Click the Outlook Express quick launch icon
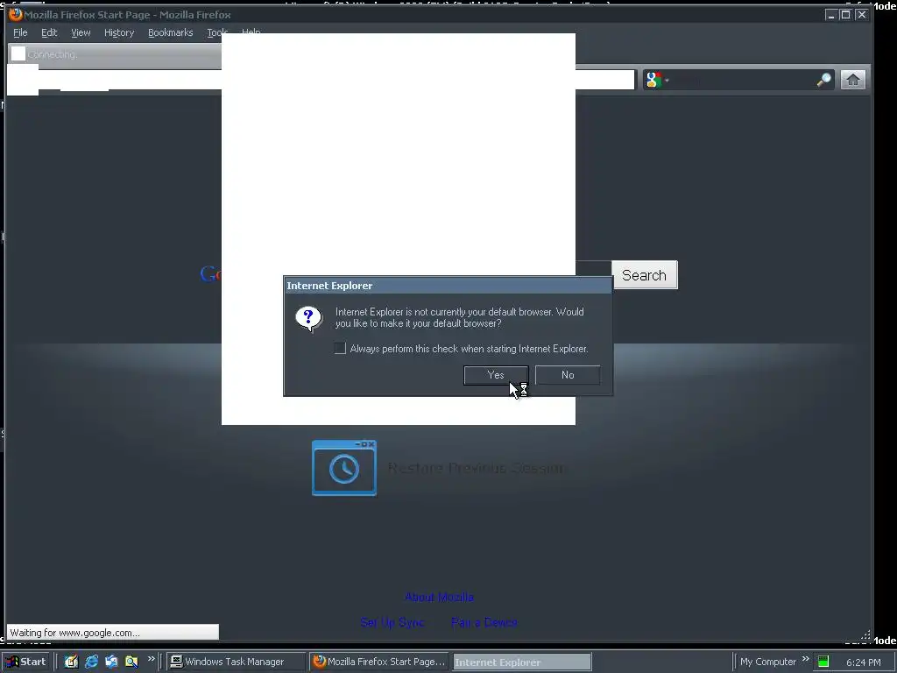Image resolution: width=897 pixels, height=673 pixels. (111, 662)
